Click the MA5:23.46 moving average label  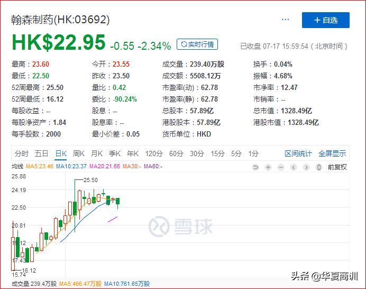40,166
